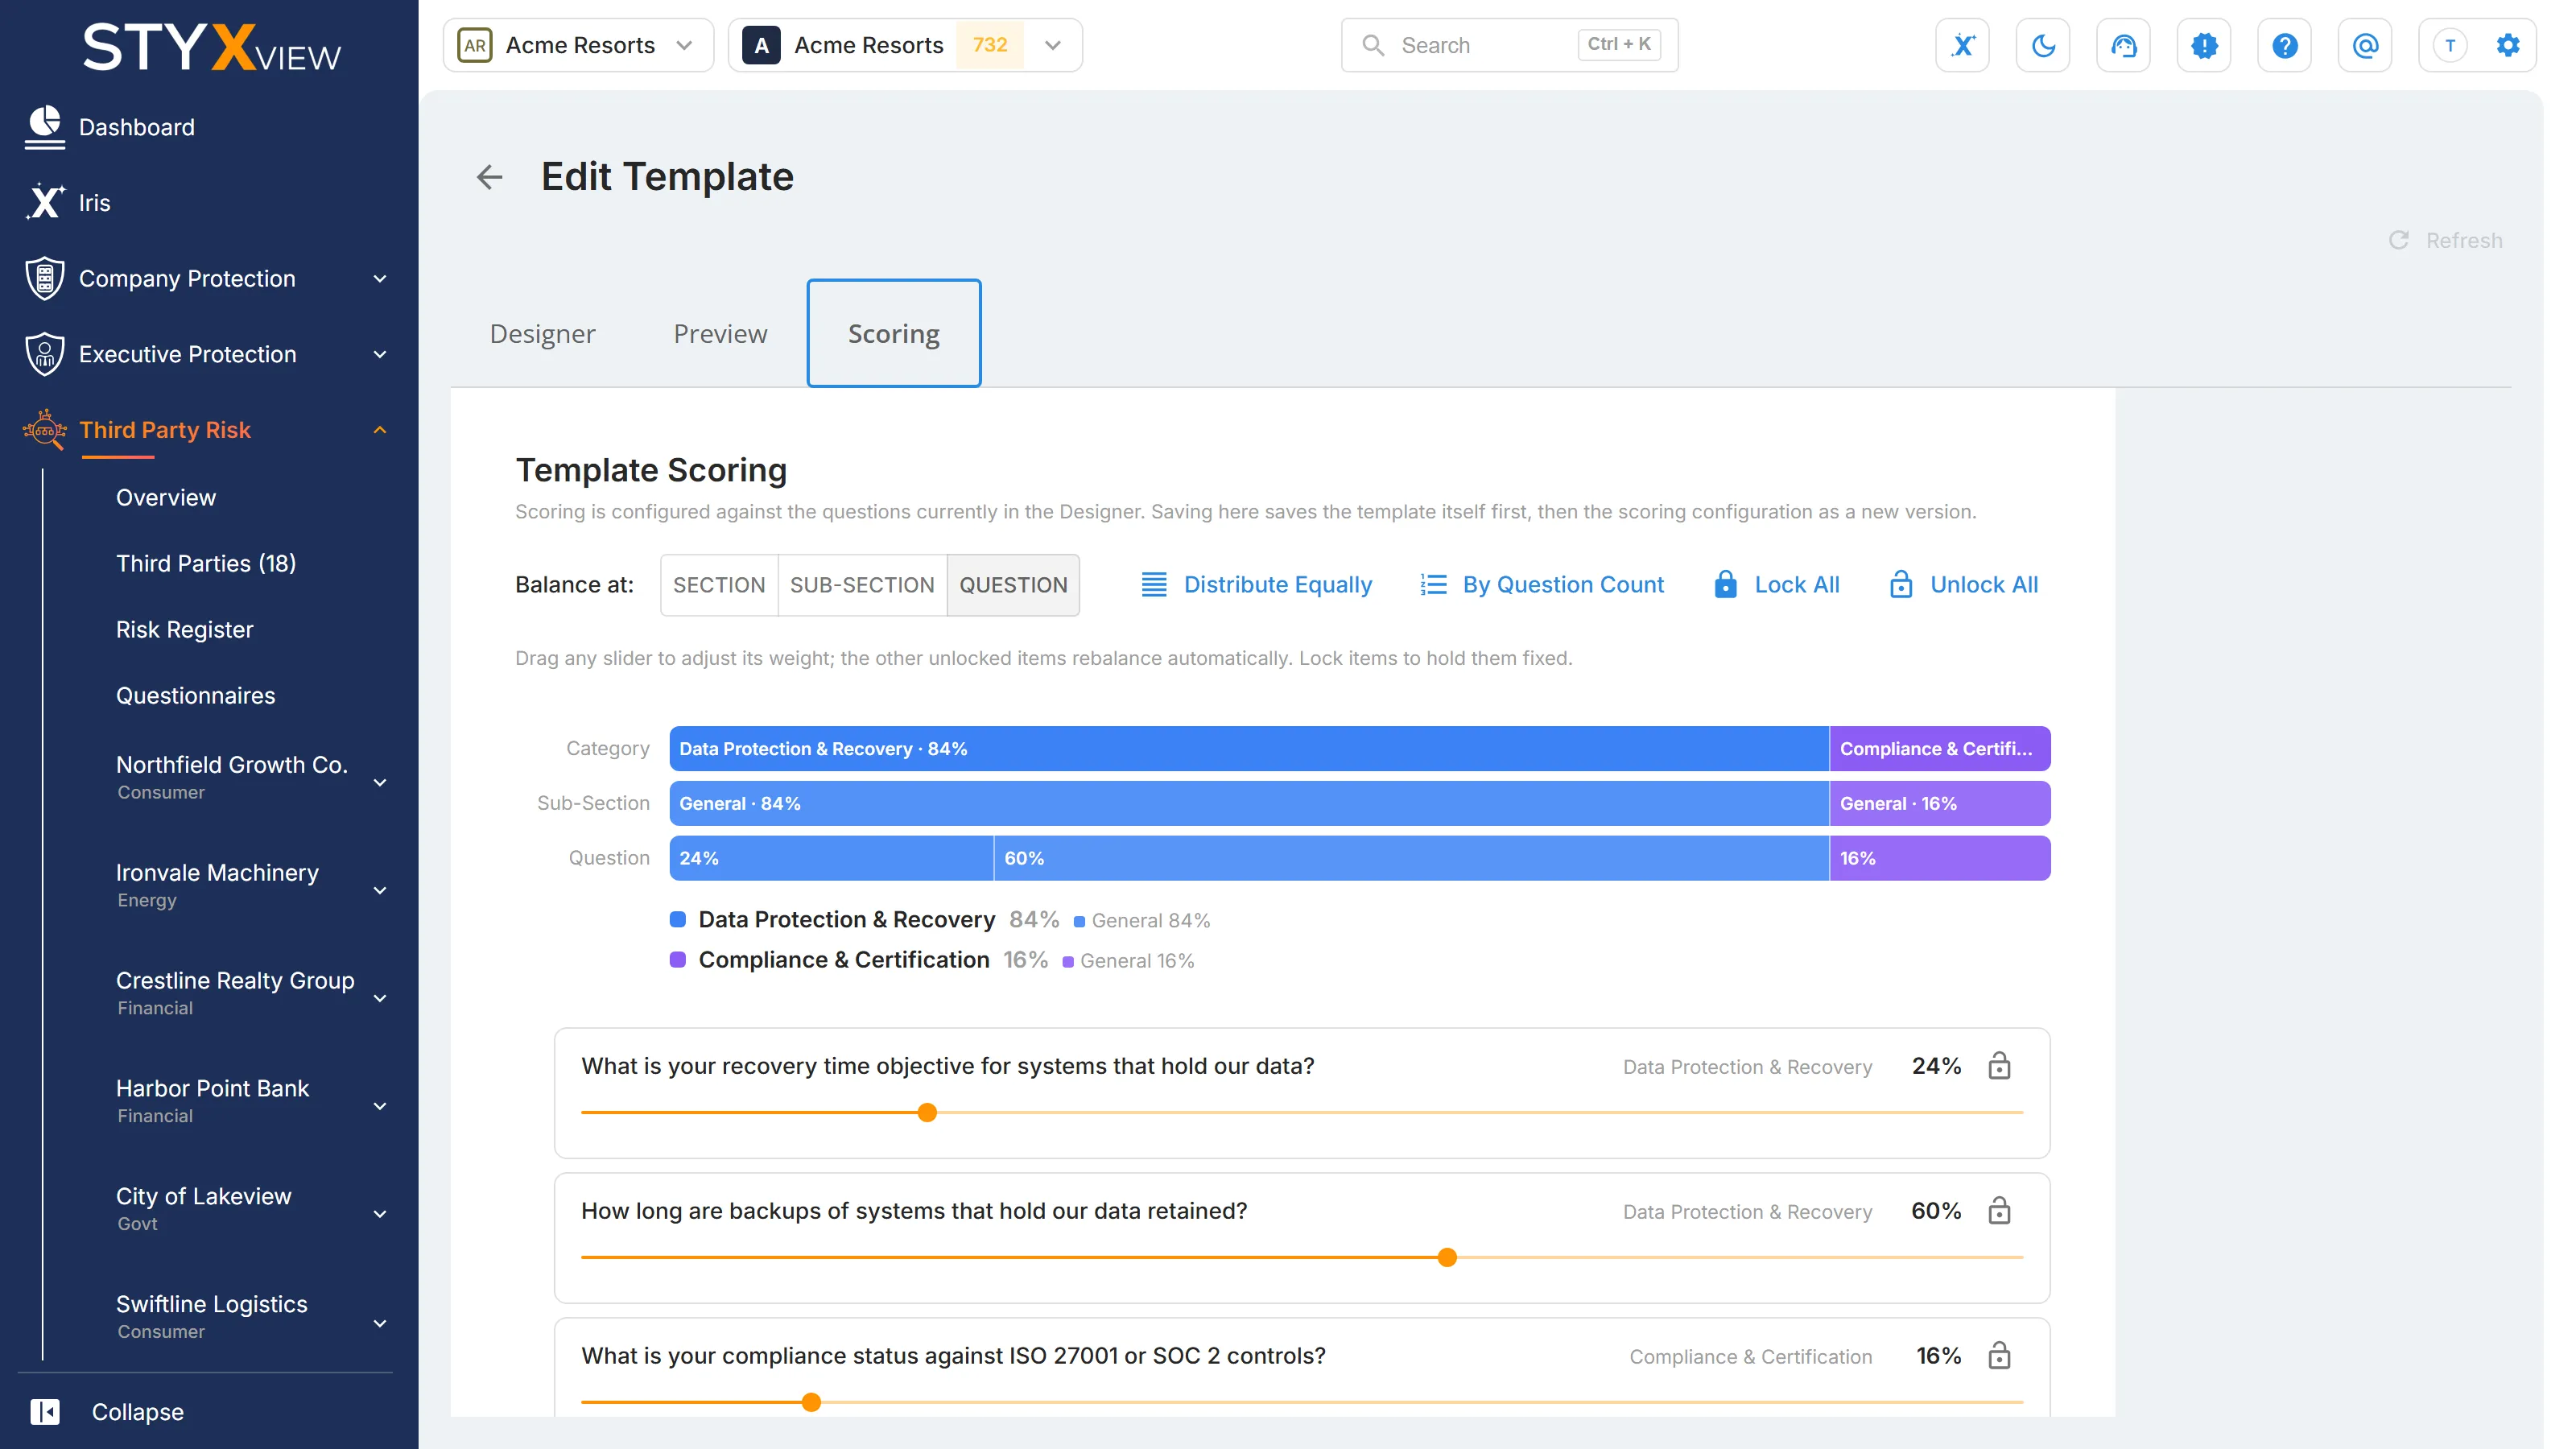Screen dimensions: 2576x1449
Task: Click the Iris X icon in the sidebar
Action: 45,202
